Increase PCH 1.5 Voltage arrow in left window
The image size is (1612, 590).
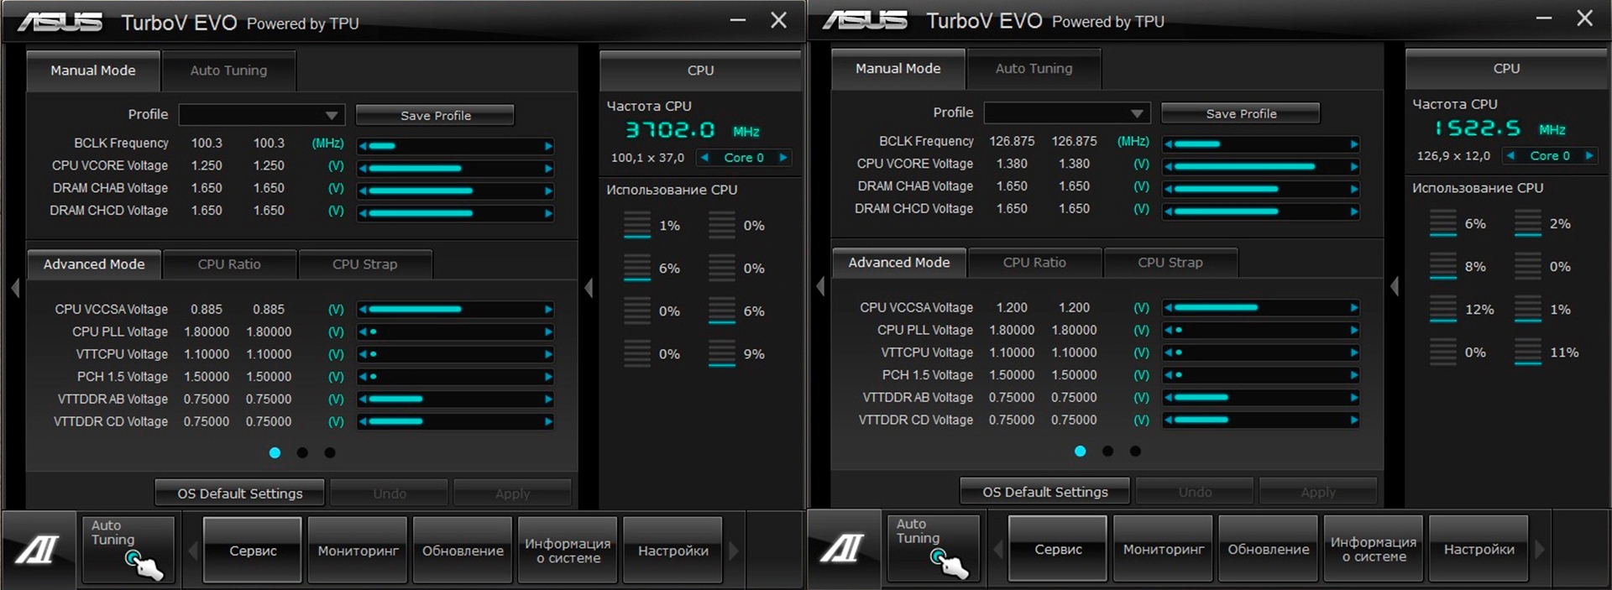click(x=548, y=376)
